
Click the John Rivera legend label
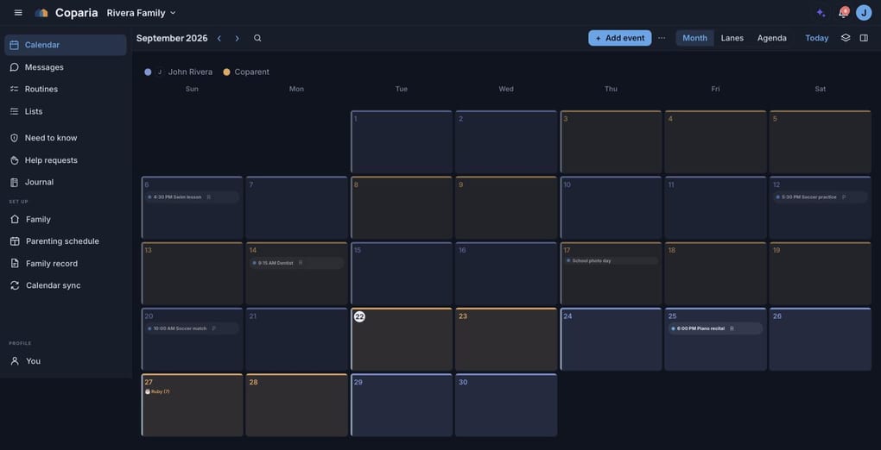click(x=191, y=72)
